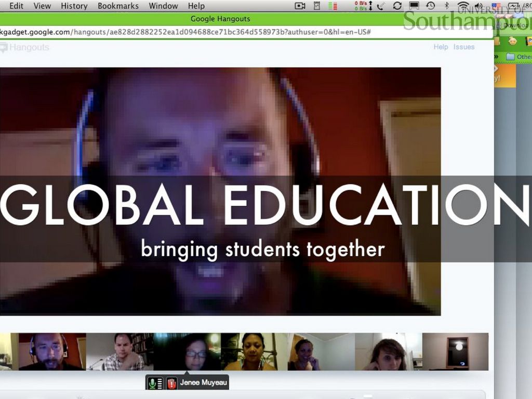The width and height of the screenshot is (532, 399).
Task: Open the volume control in menu bar
Action: (478, 6)
